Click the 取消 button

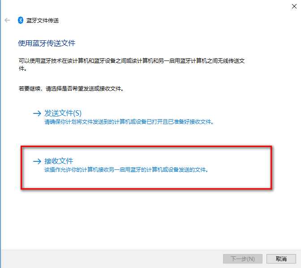tap(281, 259)
